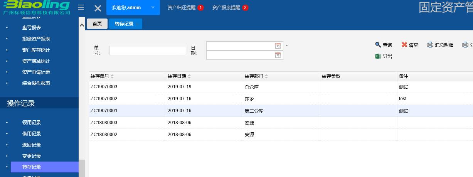
Task: Sort table by 转存单号 column
Action: pyautogui.click(x=102, y=76)
